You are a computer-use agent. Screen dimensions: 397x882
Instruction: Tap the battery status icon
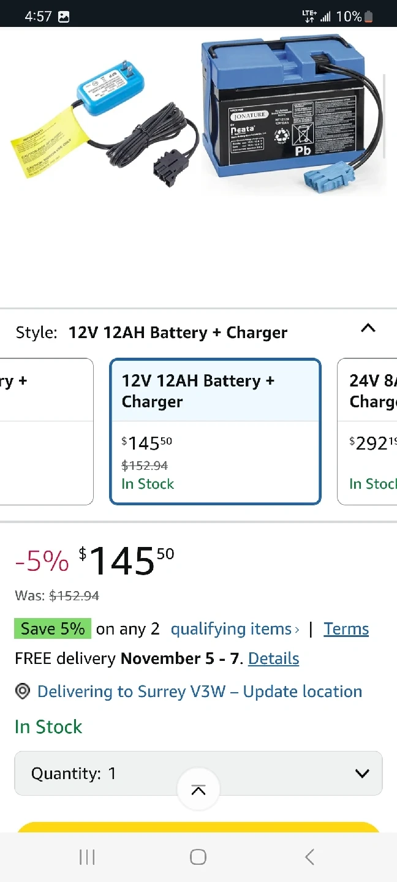coord(369,17)
